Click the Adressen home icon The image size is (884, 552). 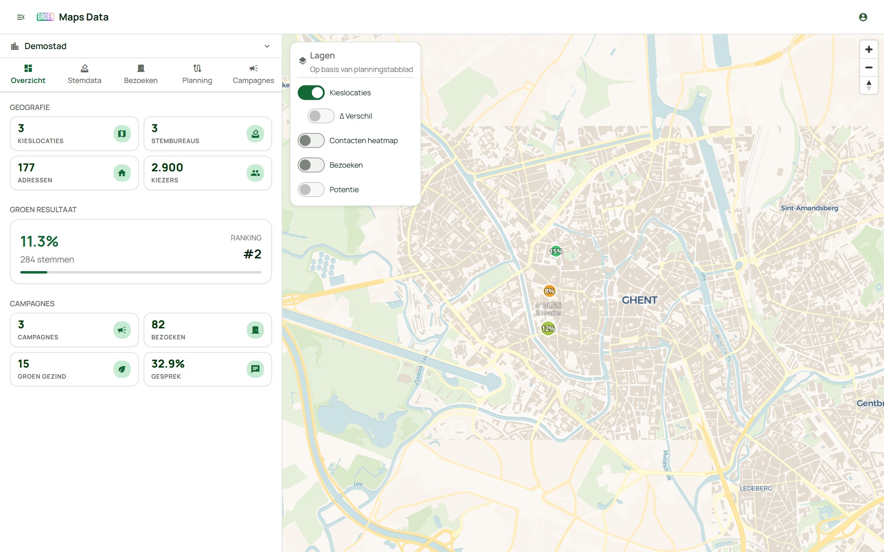[122, 173]
